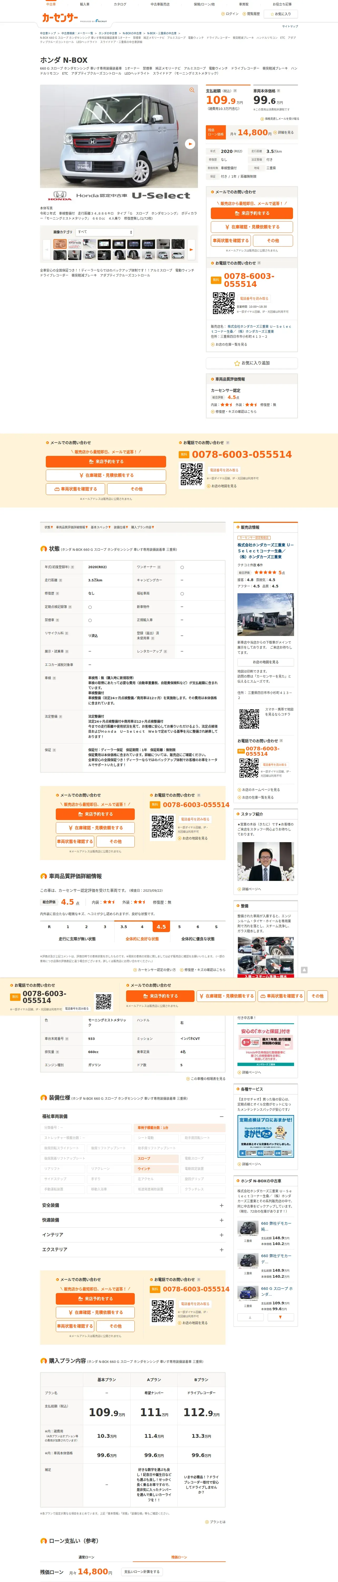The image size is (338, 1582).
Task: Switch to 残価ローン tab
Action: point(179,1557)
